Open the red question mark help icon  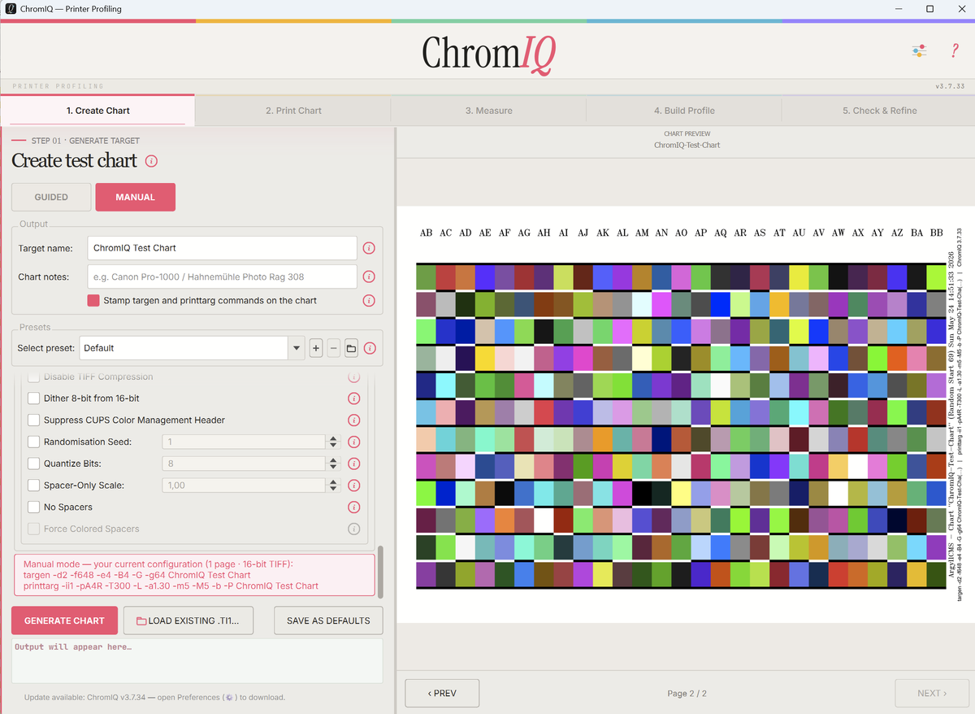pos(955,51)
